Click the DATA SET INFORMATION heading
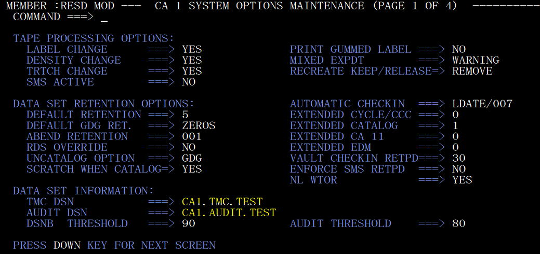 click(83, 191)
